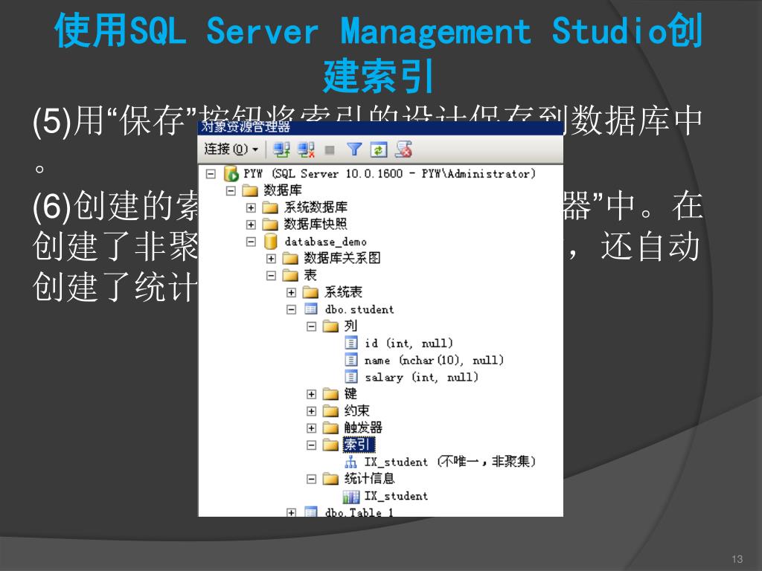This screenshot has width=762, height=571.
Task: Click the database_demo cylinder icon
Action: [270, 242]
